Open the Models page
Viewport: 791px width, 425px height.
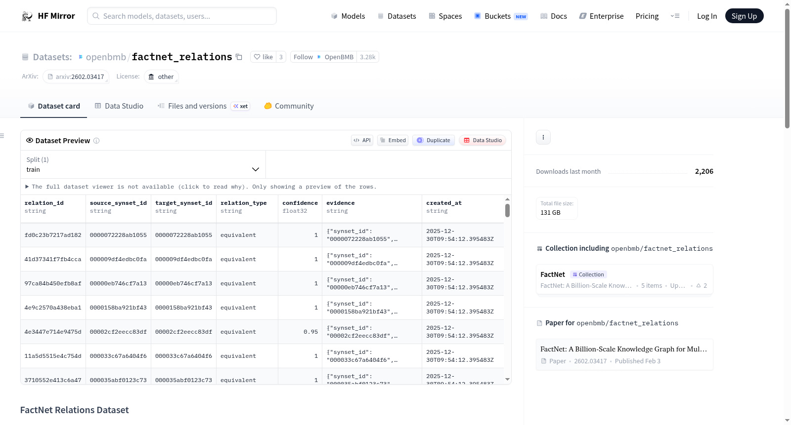pyautogui.click(x=348, y=16)
